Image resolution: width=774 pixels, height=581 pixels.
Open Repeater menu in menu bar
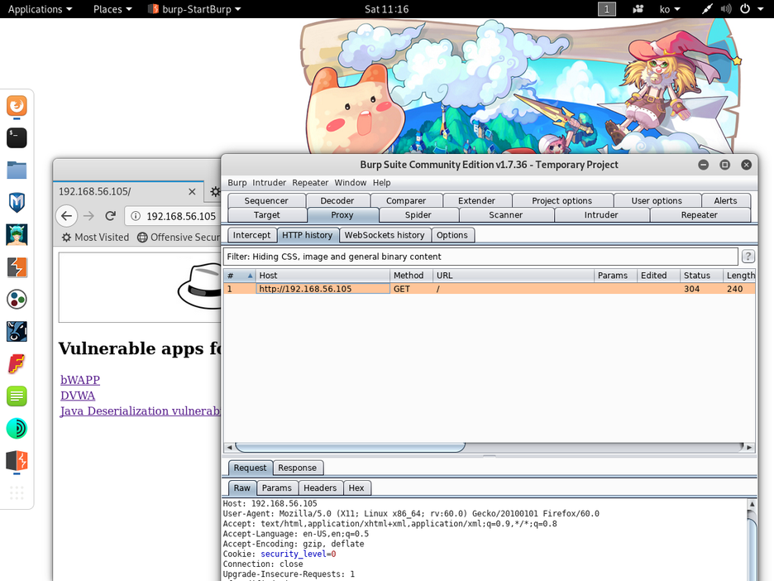click(x=310, y=182)
